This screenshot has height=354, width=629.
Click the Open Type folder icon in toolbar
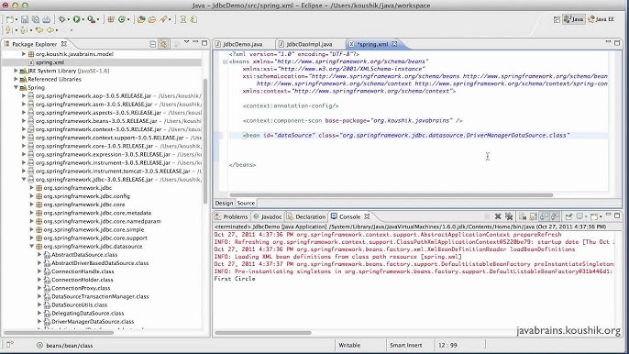(x=141, y=19)
